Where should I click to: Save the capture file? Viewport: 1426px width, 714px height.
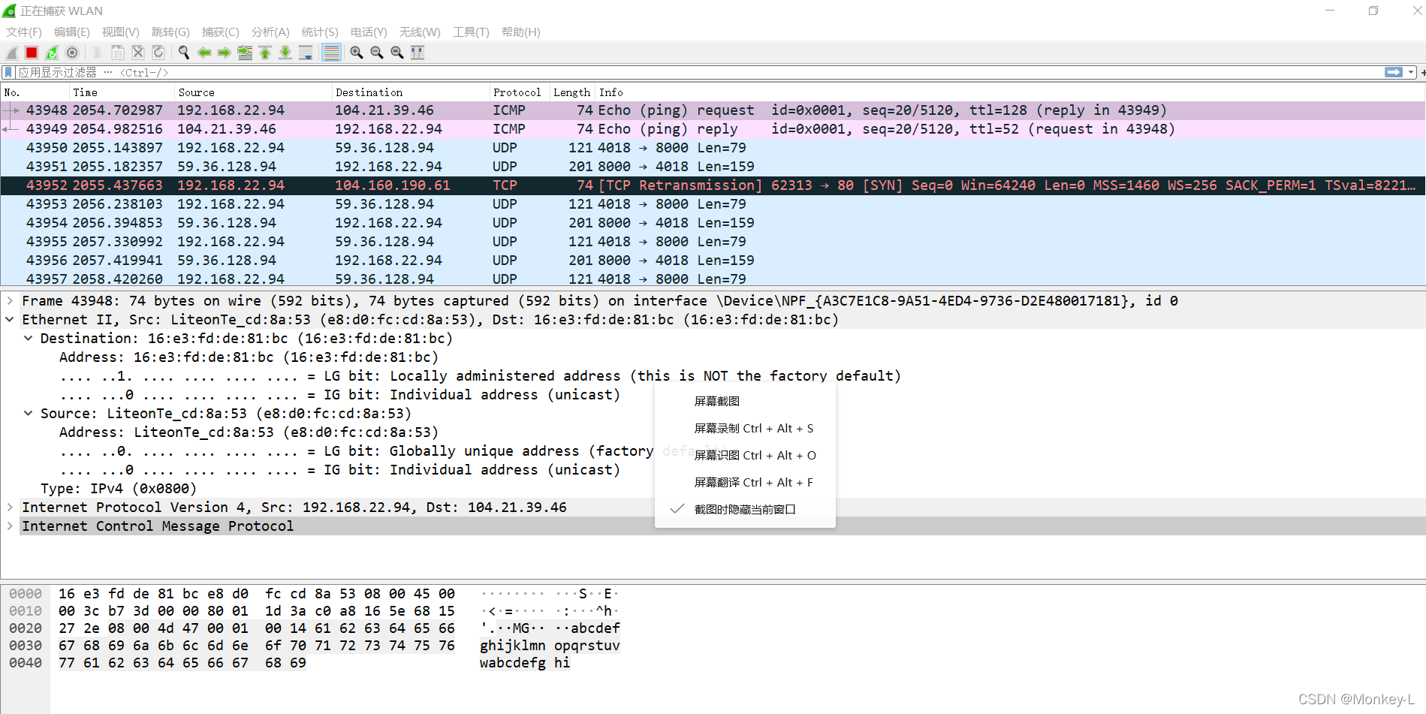(x=118, y=53)
